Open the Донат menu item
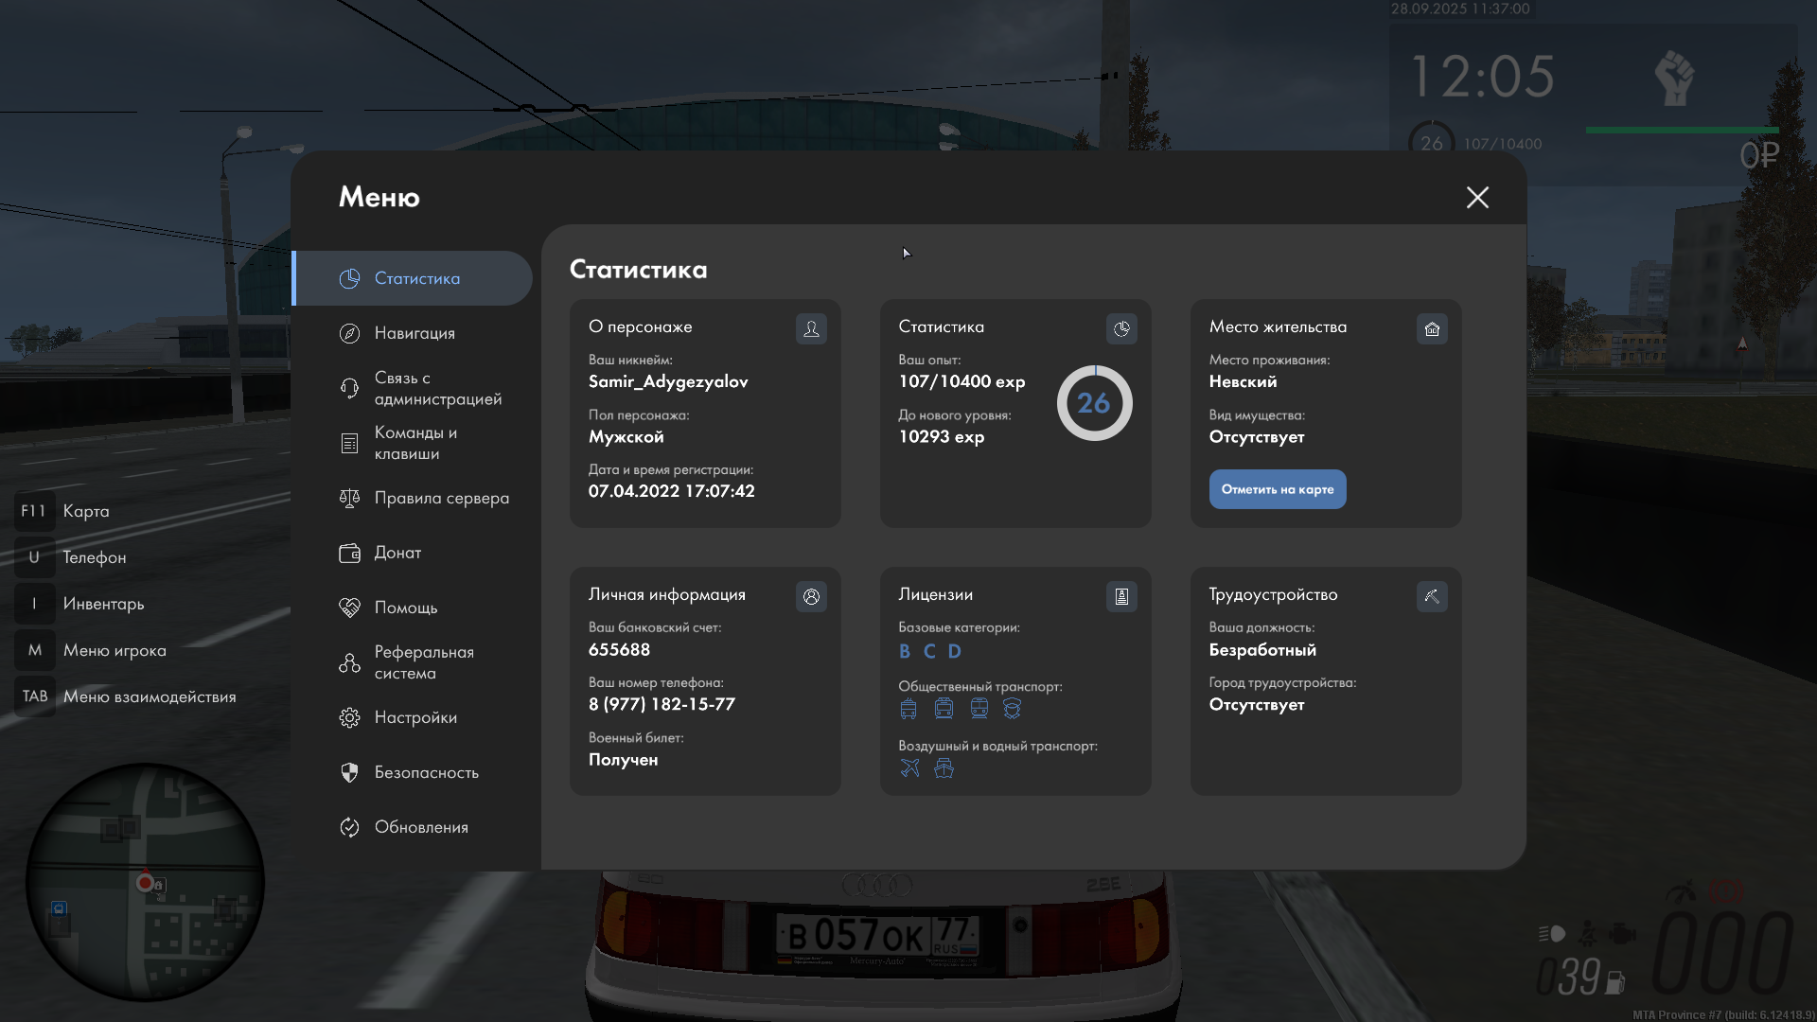The width and height of the screenshot is (1817, 1022). pos(397,553)
